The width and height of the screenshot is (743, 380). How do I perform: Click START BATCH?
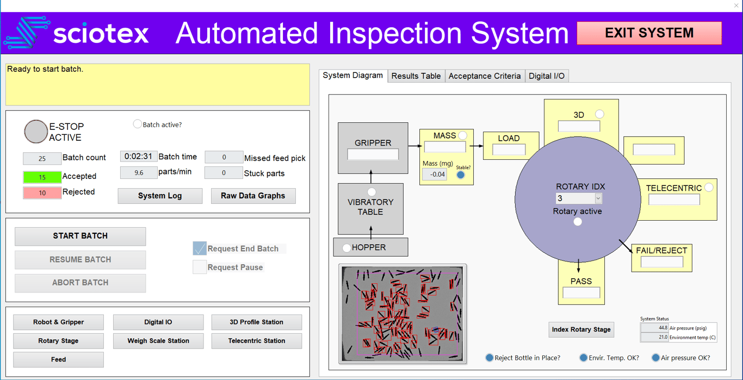pos(81,236)
